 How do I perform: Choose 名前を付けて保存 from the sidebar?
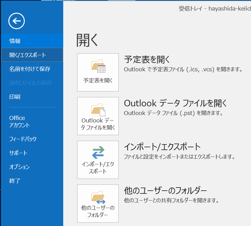pos(30,69)
